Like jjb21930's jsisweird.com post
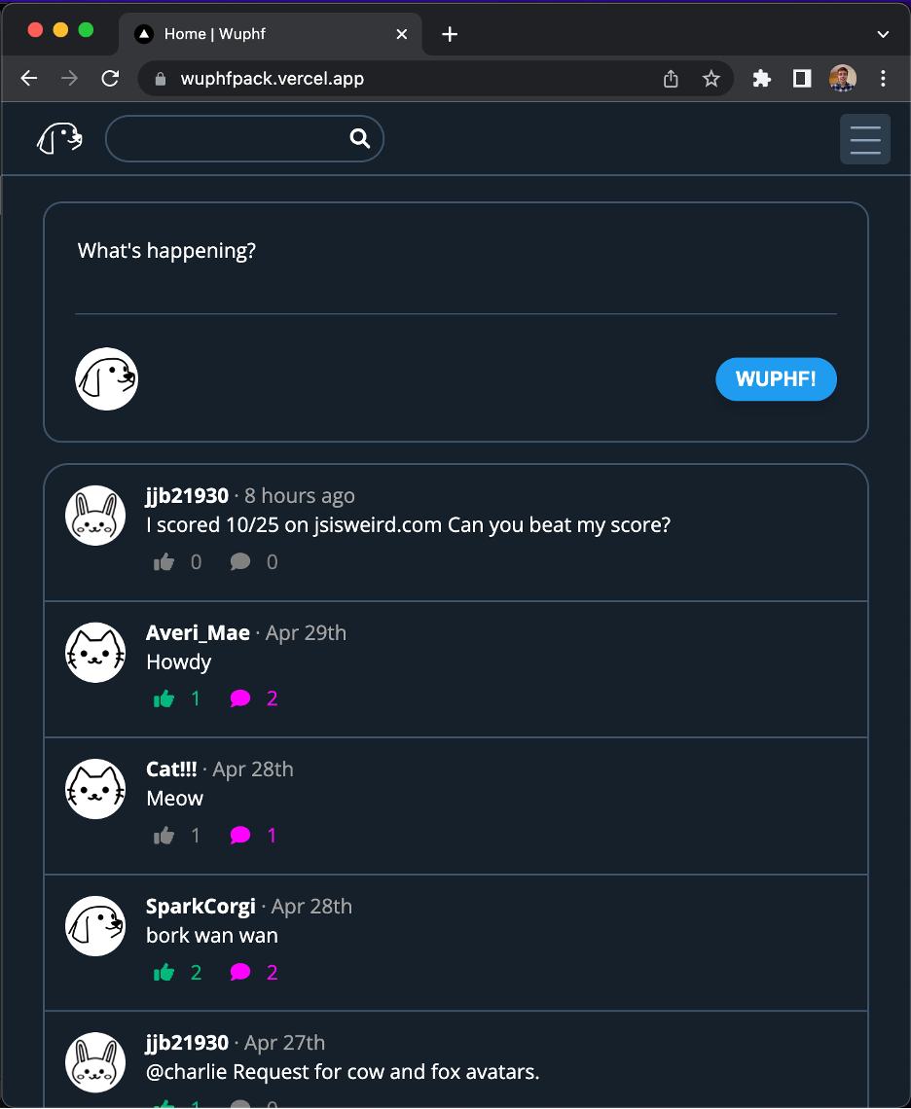This screenshot has width=911, height=1109. [164, 561]
